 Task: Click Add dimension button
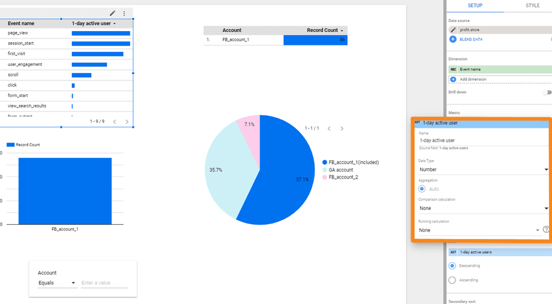[500, 79]
